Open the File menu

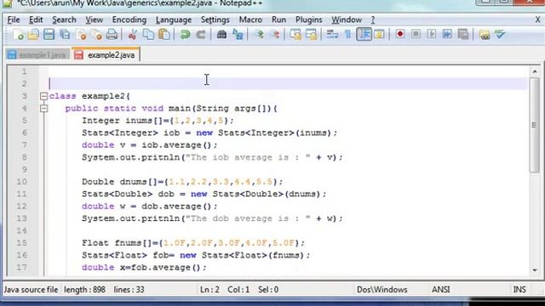[x=14, y=20]
